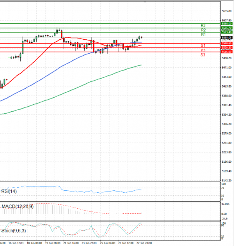234x246 pixels.
Task: Click the 19 Jun 08:00 time label
Action: pyautogui.click(x=53, y=243)
